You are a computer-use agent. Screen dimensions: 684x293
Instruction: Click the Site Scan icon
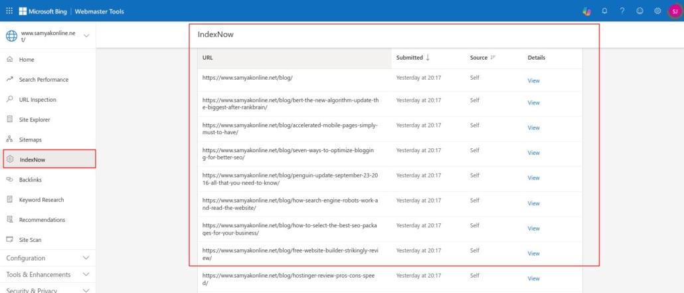coord(10,240)
